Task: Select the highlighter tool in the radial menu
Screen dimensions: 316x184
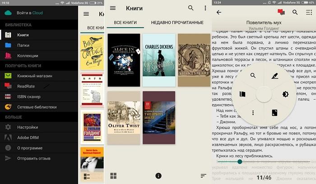Action: point(275,76)
